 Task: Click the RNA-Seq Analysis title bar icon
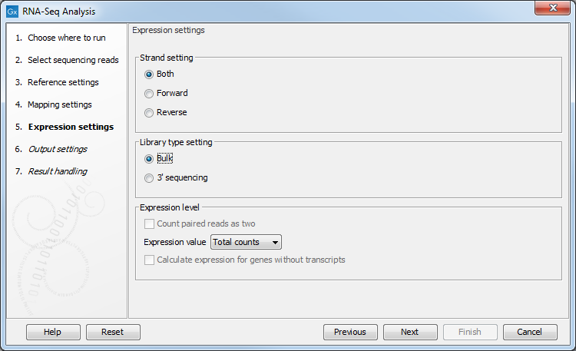(x=12, y=12)
